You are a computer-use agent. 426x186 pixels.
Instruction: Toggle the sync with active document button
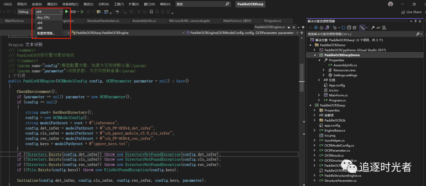[362, 28]
